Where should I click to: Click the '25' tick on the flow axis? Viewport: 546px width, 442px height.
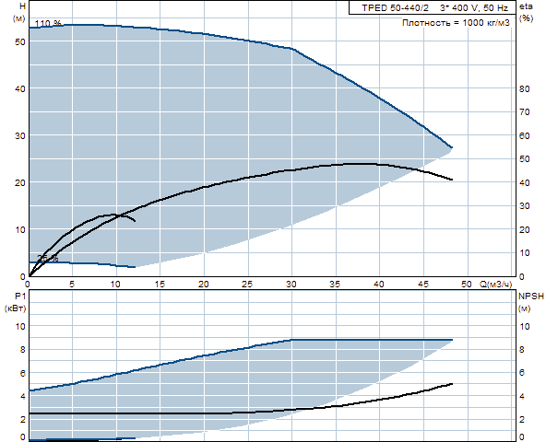coord(247,285)
